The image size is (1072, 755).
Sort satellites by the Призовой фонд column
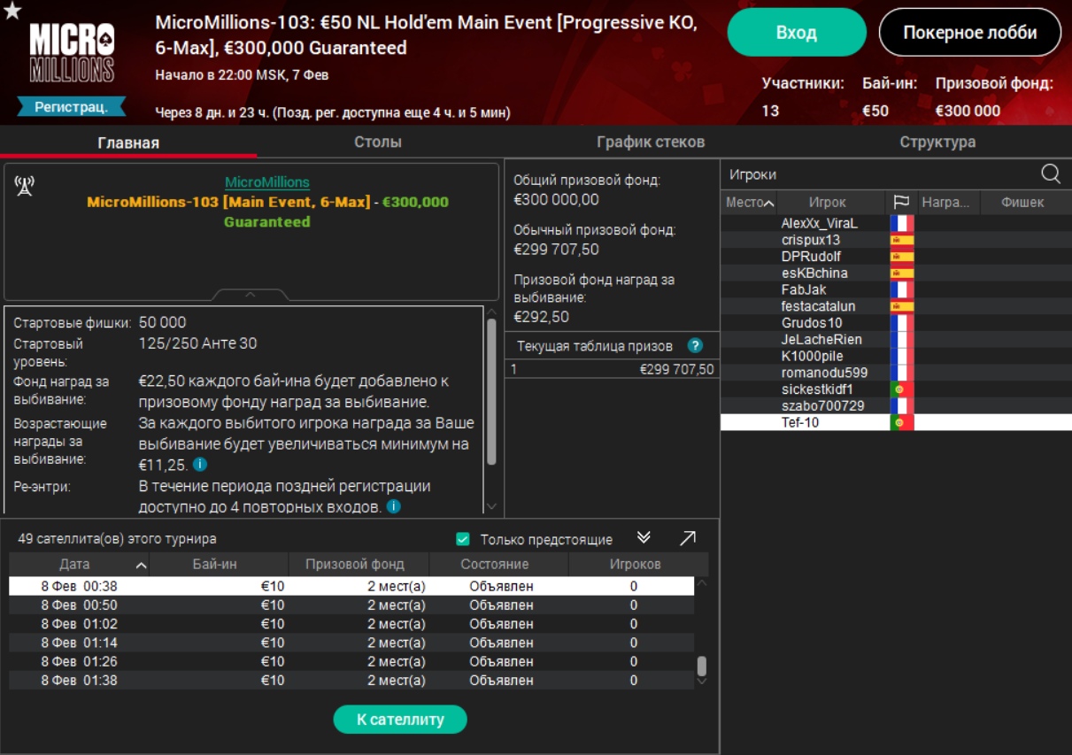359,564
